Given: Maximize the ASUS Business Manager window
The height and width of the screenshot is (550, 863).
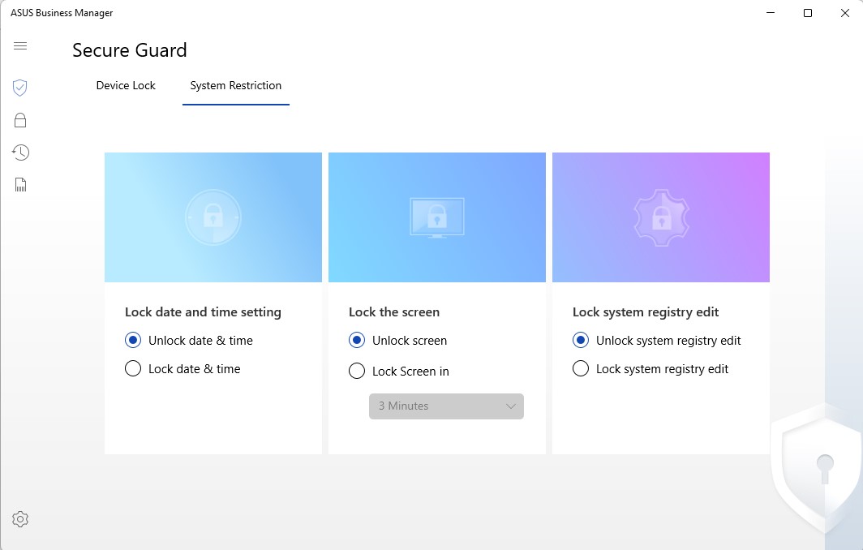Looking at the screenshot, I should pyautogui.click(x=808, y=13).
